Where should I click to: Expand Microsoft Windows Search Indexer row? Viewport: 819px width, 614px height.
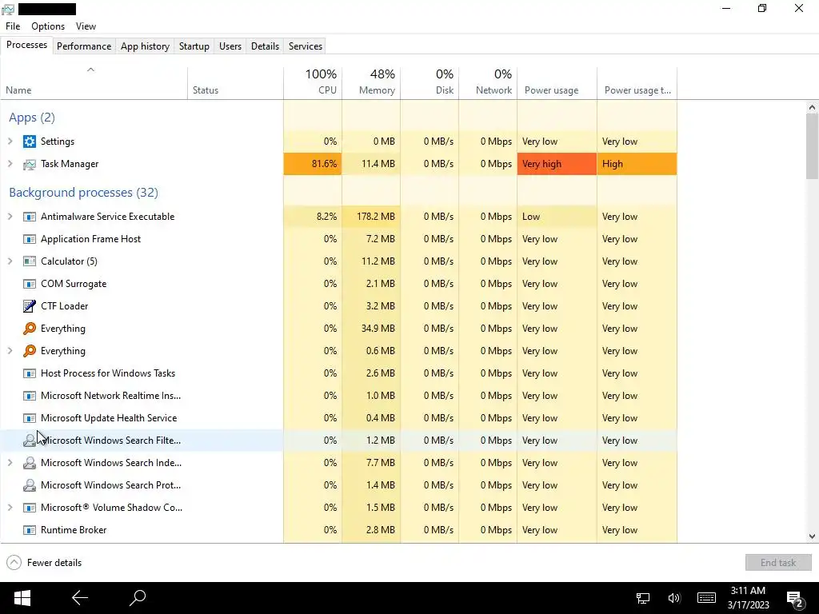(x=10, y=463)
